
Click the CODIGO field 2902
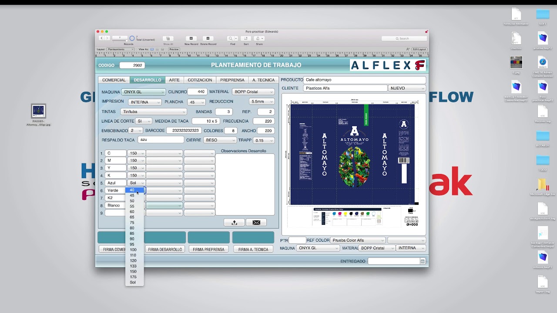(x=132, y=65)
